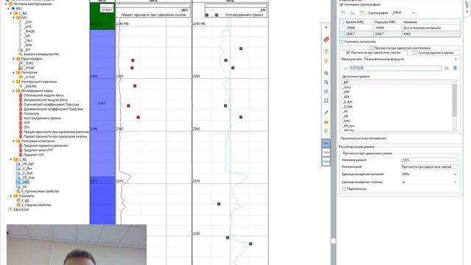Image resolution: width=471 pixels, height=265 pixels.
Task: Toggle Прочность при одноосном сжатии checkbox
Action: (x=348, y=52)
